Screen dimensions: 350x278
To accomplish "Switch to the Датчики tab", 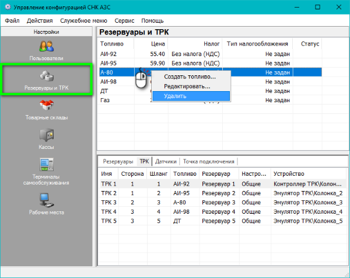I will tap(166, 161).
